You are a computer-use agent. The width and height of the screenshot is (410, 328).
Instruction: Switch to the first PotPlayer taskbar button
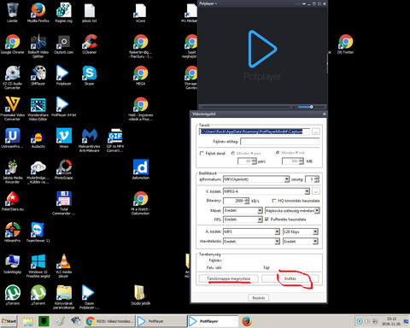point(161,321)
